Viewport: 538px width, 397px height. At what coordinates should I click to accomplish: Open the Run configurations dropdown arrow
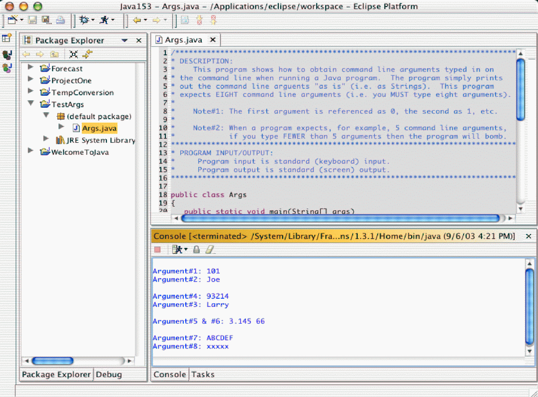pos(113,20)
